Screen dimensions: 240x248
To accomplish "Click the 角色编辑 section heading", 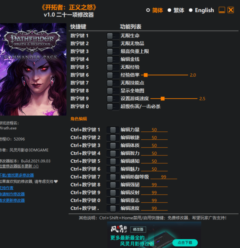I will click(x=79, y=119).
